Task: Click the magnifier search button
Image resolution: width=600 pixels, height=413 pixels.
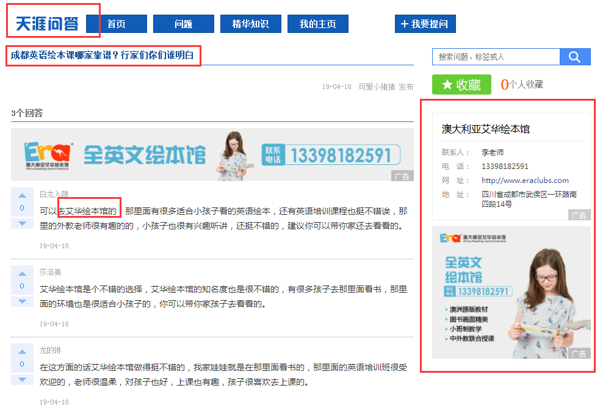Action: [575, 57]
